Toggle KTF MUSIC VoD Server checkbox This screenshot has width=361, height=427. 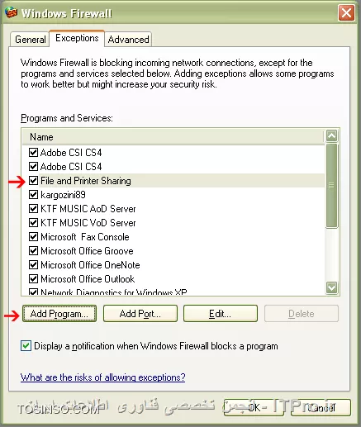[33, 223]
